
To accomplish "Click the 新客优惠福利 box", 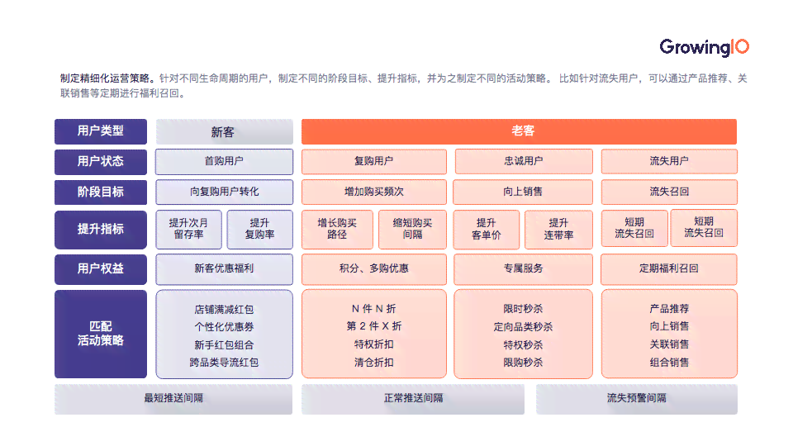I will point(224,269).
